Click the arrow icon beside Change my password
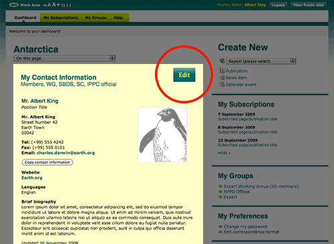 tap(220, 227)
